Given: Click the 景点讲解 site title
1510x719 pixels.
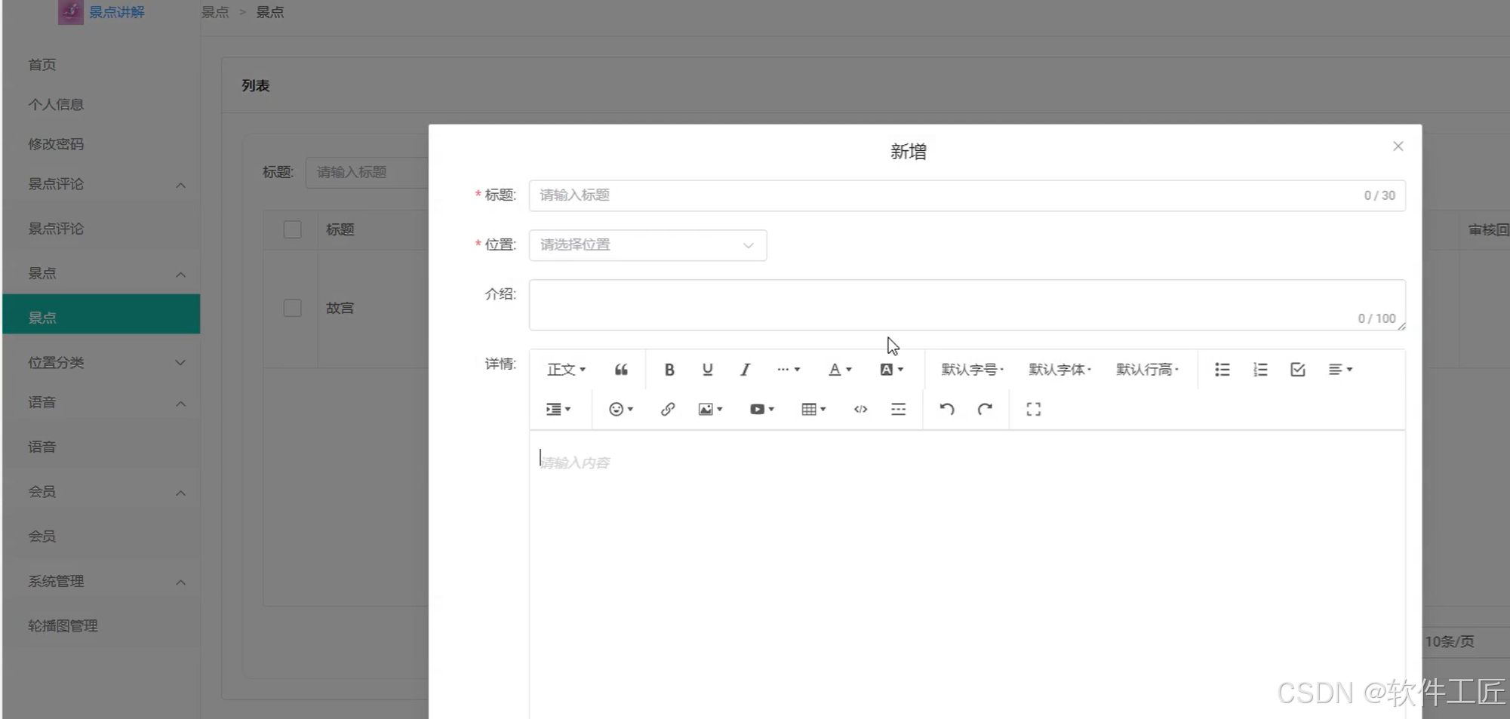Looking at the screenshot, I should point(116,12).
